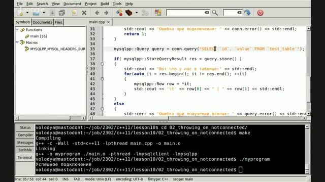Create a new file with the New toolbar icon
Screen dimensions: 325x182
[20, 13]
